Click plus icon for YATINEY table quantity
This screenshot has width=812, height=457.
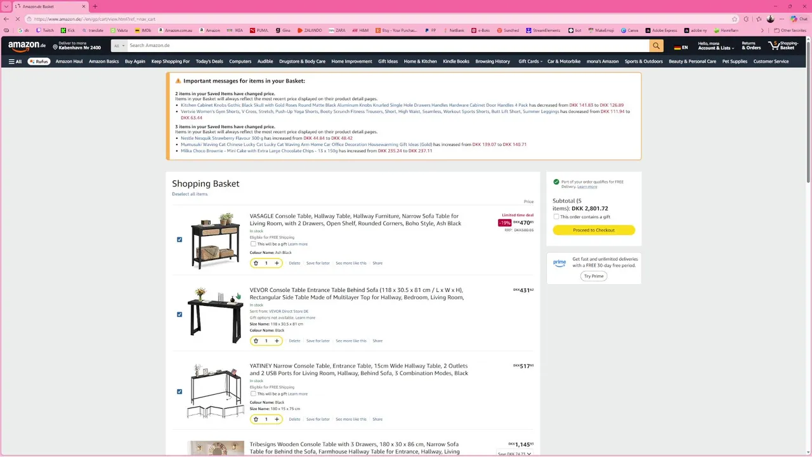pyautogui.click(x=277, y=419)
